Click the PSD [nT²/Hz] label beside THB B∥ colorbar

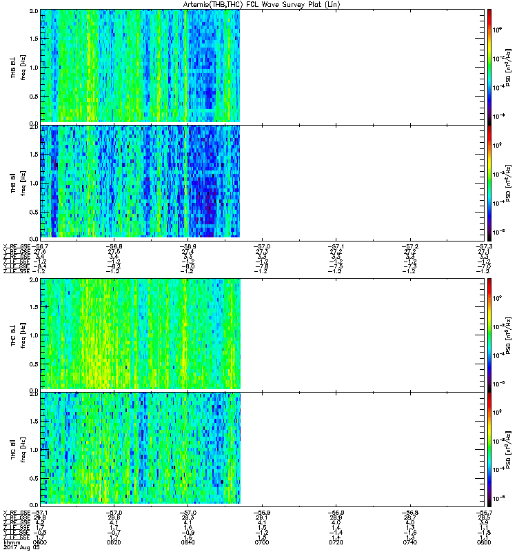click(x=509, y=183)
